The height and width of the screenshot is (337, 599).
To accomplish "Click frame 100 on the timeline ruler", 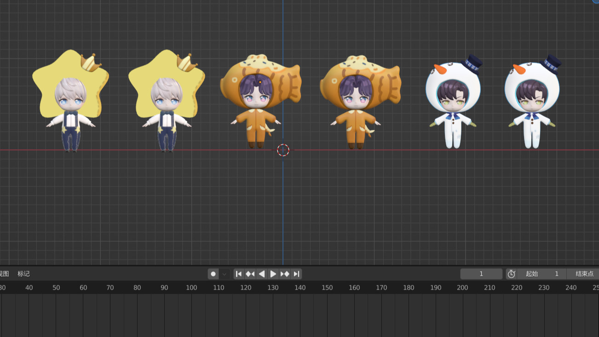I will [191, 288].
